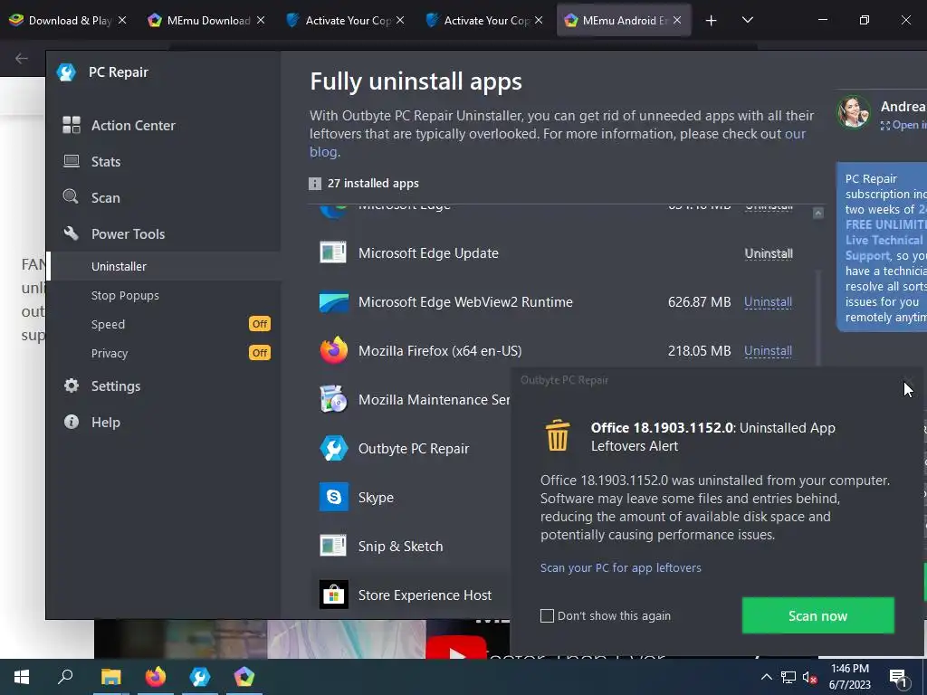Image resolution: width=927 pixels, height=695 pixels.
Task: Open Help in PC Repair sidebar
Action: tap(106, 423)
